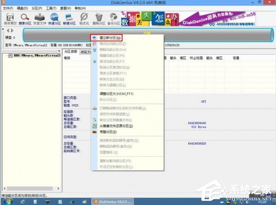Open Internet Explorer from the taskbar

pos(23,202)
